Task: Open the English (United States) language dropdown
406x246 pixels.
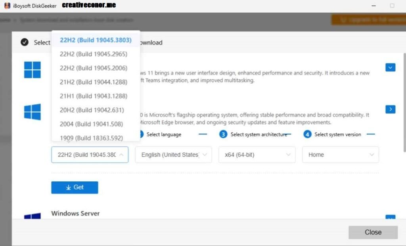Action: 174,155
